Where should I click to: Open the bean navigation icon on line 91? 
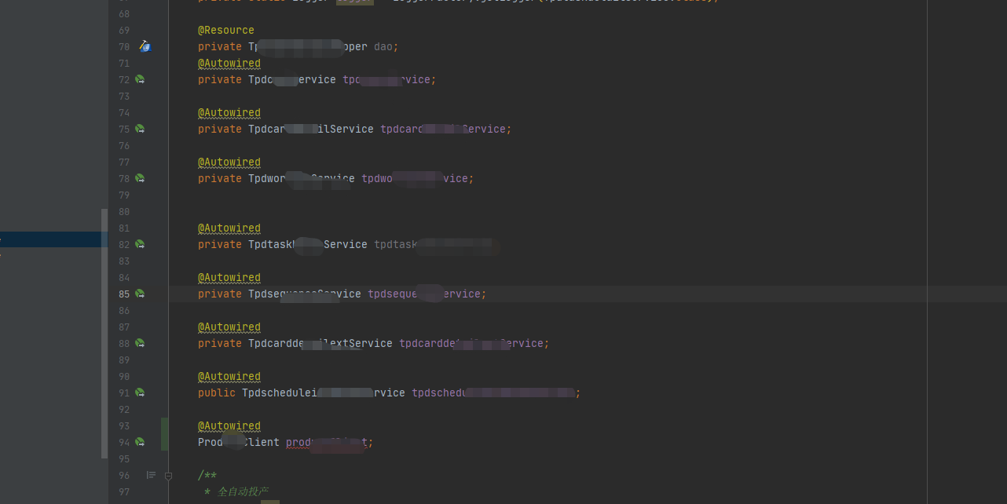click(x=140, y=393)
